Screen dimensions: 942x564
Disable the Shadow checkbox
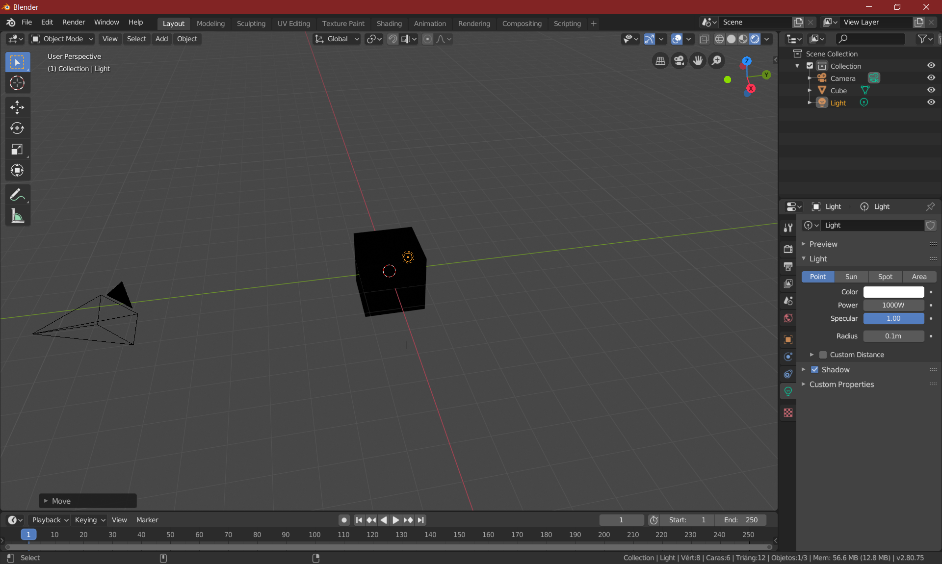tap(814, 370)
